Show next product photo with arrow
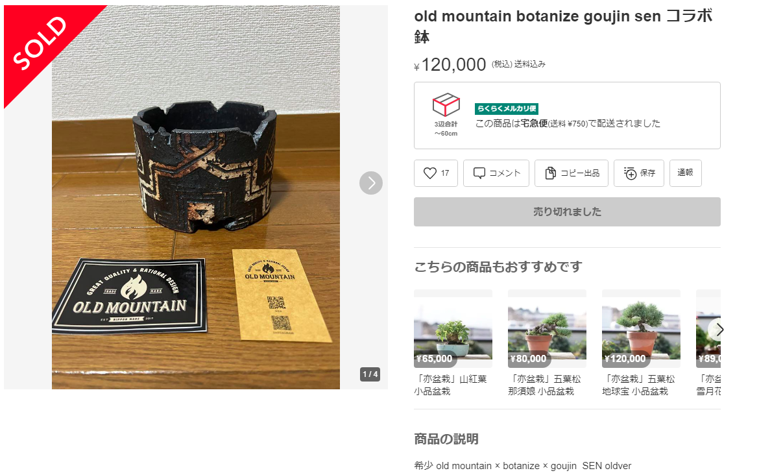The width and height of the screenshot is (759, 473). coord(371,183)
